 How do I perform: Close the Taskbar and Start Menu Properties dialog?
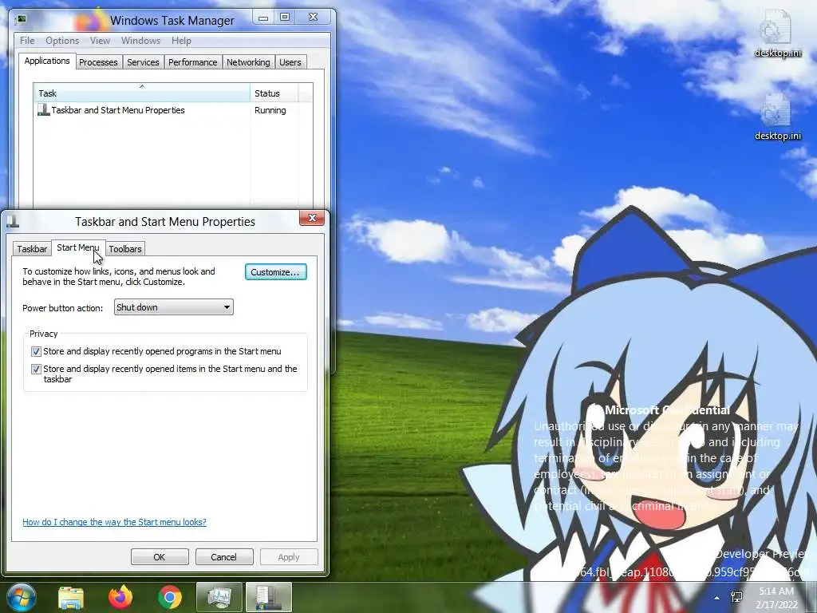click(x=312, y=218)
